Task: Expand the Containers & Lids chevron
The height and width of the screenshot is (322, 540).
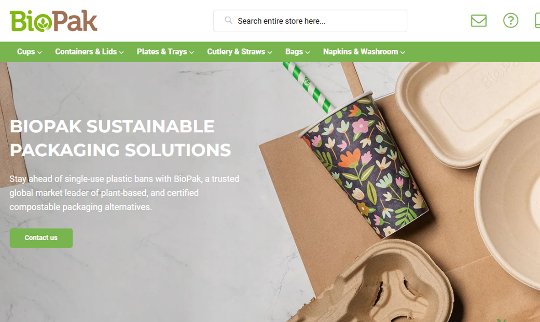Action: coord(121,52)
